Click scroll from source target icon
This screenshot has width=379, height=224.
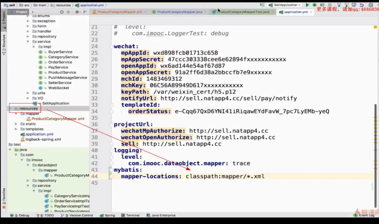[62, 12]
